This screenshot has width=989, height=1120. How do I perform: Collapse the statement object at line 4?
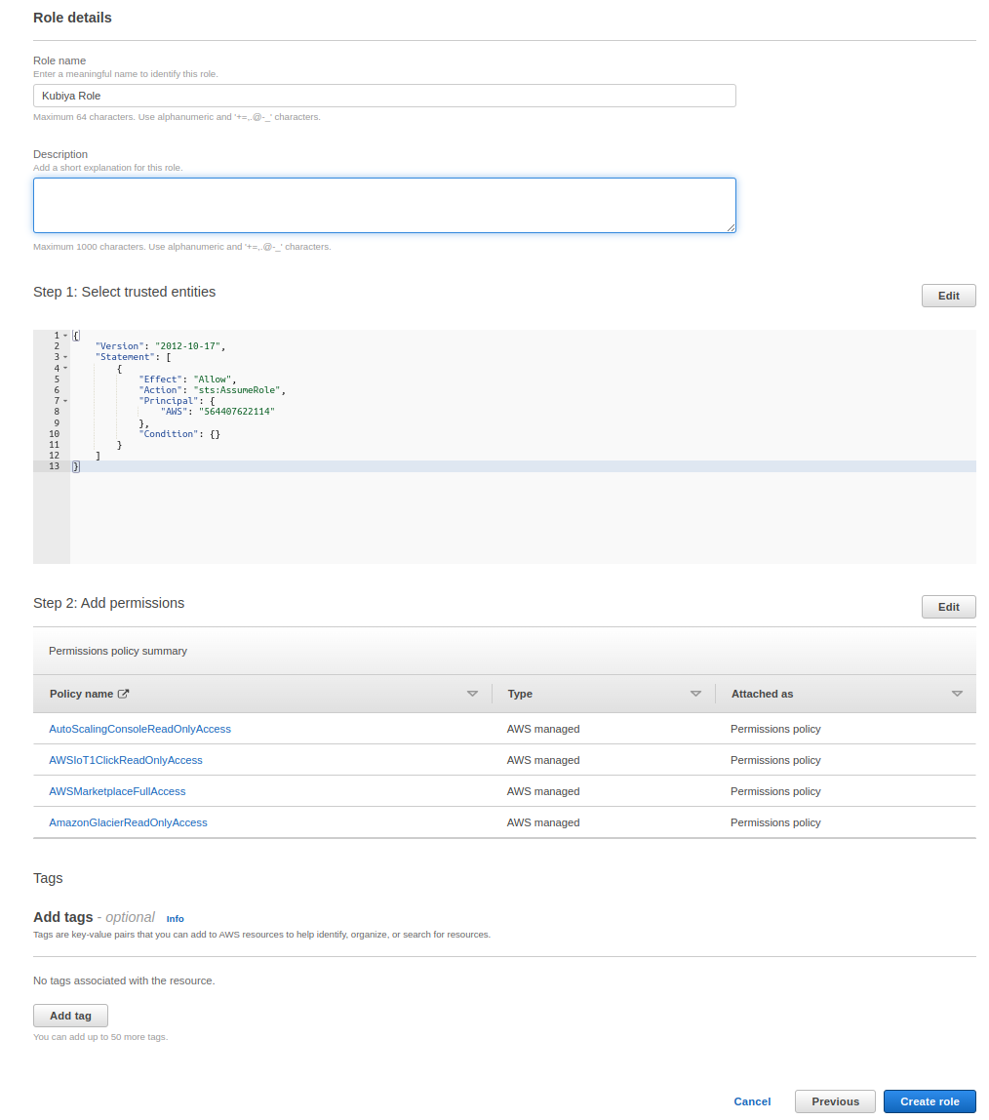click(x=65, y=368)
